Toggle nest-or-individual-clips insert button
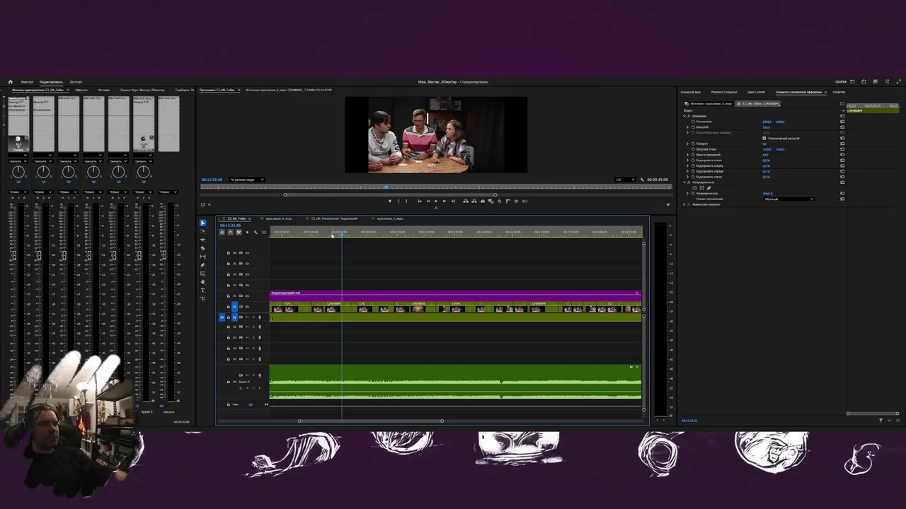Viewport: 906px width, 509px height. pyautogui.click(x=222, y=232)
